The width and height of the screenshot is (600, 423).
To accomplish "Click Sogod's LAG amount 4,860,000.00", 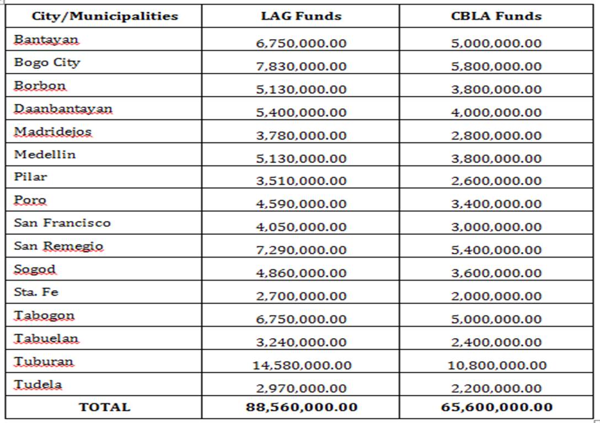I will coord(301,273).
